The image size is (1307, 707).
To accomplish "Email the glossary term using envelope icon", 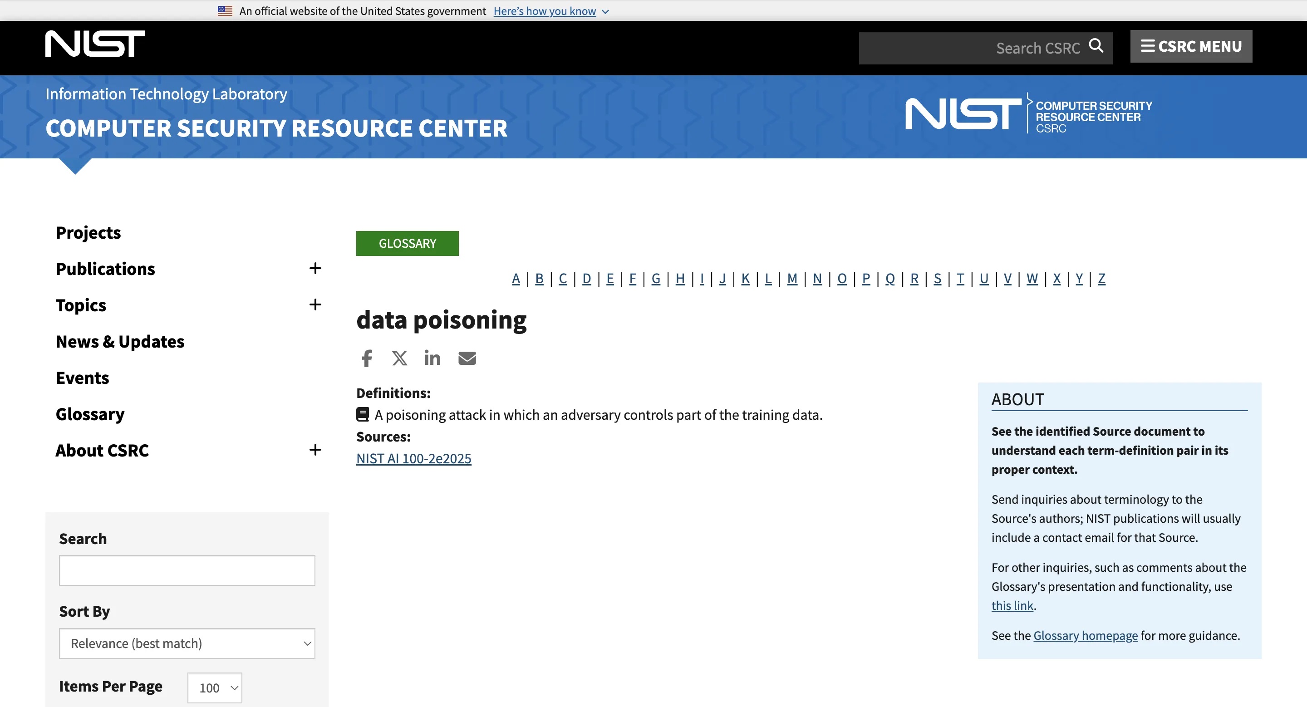I will [x=467, y=358].
